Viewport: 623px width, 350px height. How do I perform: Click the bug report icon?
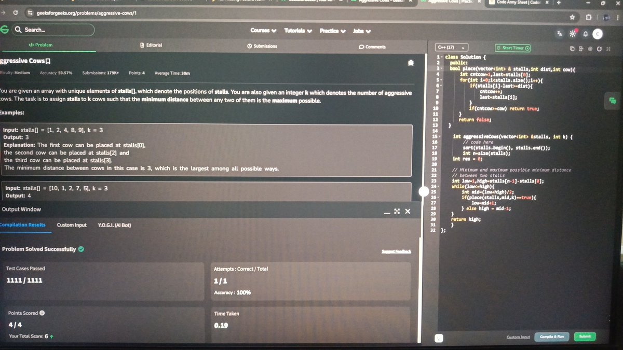tap(410, 63)
